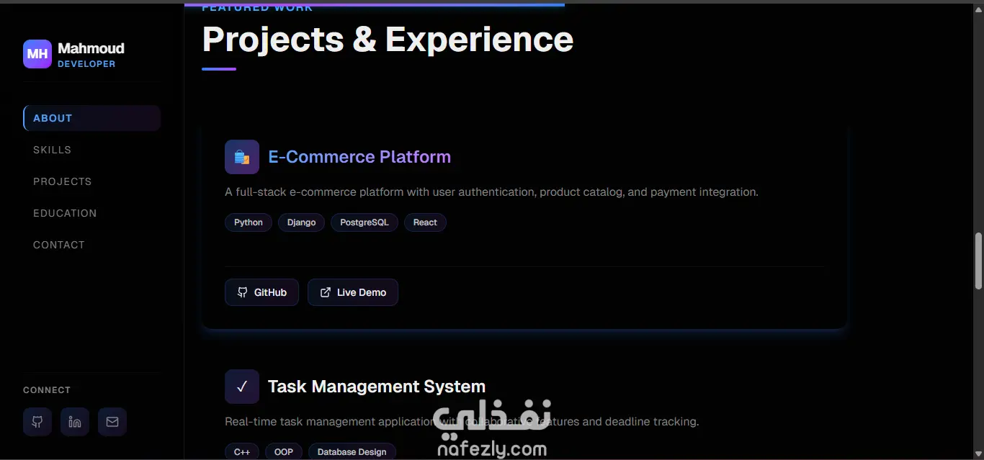Open the E-Commerce Live Demo button
The image size is (984, 460).
353,292
